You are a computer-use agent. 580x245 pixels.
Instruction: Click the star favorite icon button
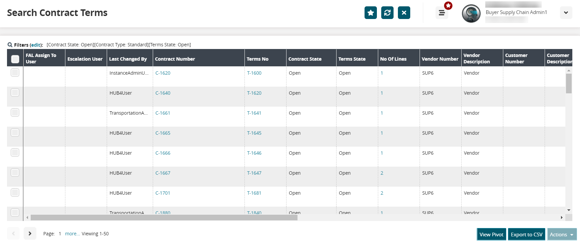coord(371,13)
